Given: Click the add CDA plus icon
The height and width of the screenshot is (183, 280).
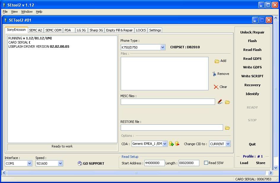Looking at the screenshot, I should pos(171,144).
